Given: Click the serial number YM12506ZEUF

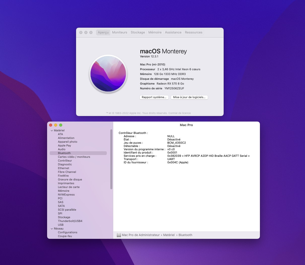Looking at the screenshot, I should pos(174,88).
